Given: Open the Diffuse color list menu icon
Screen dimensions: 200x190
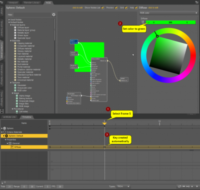Looking at the screenshot, I should coord(143,22).
